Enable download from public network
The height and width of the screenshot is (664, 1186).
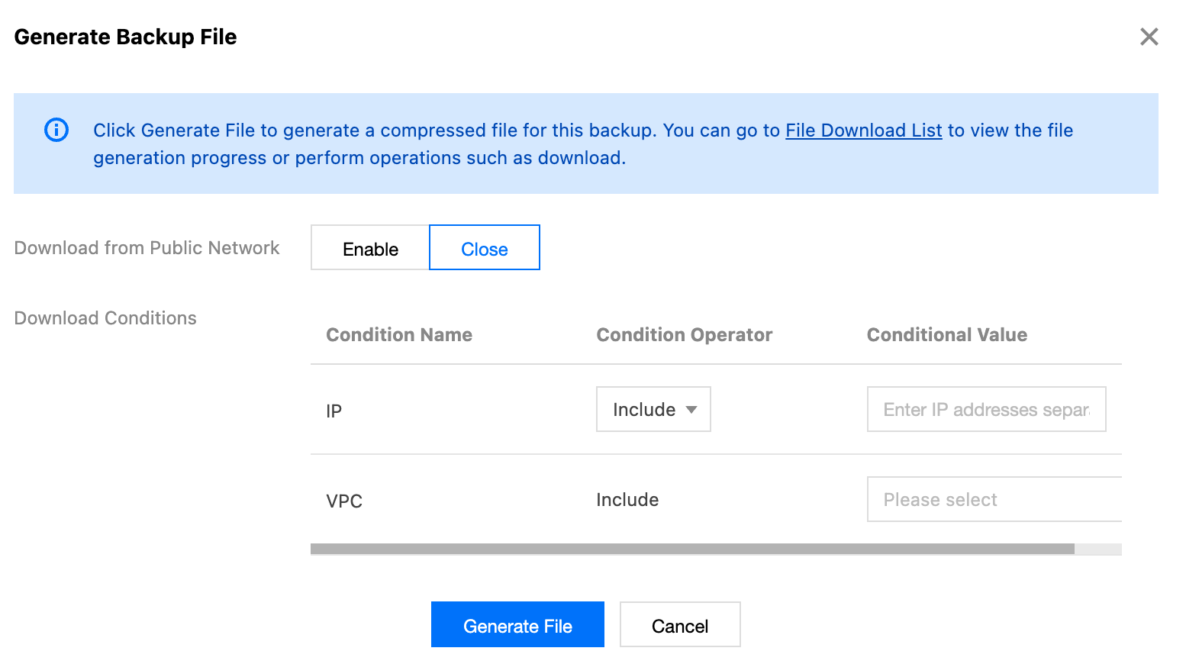coord(370,249)
